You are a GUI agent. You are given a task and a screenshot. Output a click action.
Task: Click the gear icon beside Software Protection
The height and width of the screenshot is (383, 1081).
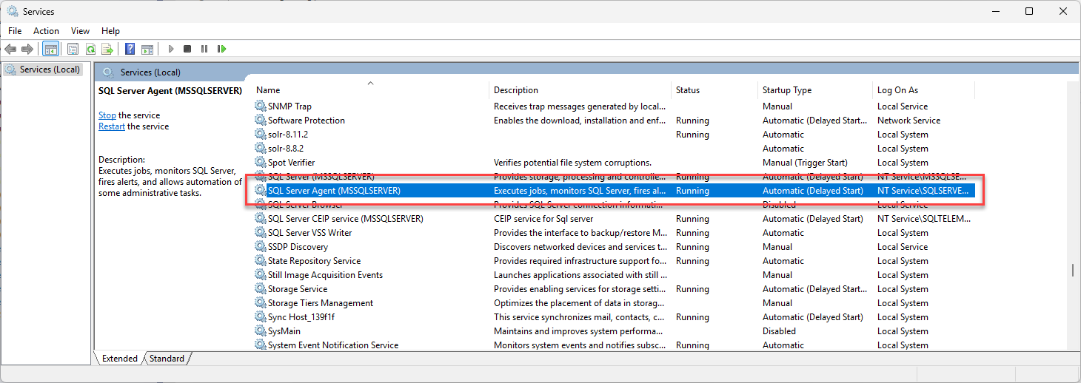[x=260, y=121]
